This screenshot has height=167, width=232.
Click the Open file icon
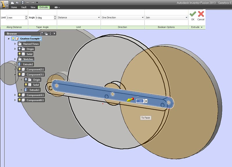pos(17,3)
